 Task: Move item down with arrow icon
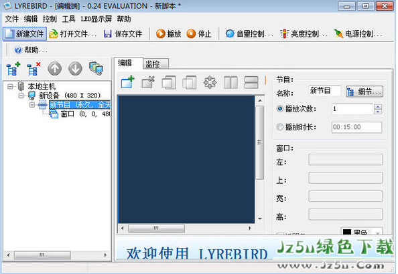(x=76, y=69)
